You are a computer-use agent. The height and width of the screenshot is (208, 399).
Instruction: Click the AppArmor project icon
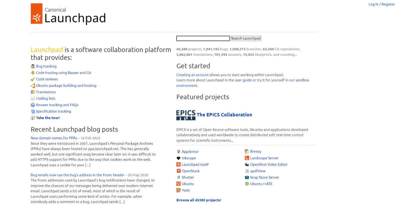pyautogui.click(x=179, y=152)
